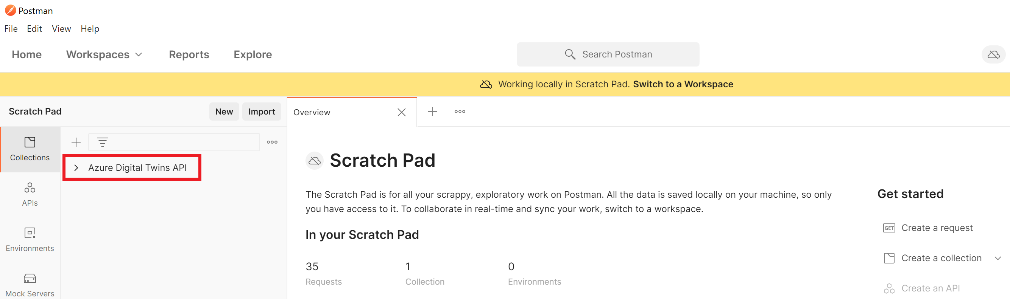Click the Search Postman field
The image size is (1010, 299).
coord(608,54)
